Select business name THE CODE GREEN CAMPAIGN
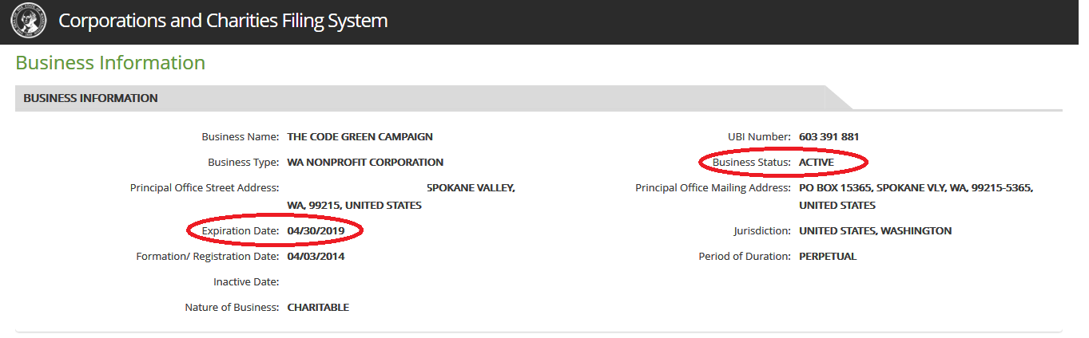The height and width of the screenshot is (338, 1089). click(360, 136)
